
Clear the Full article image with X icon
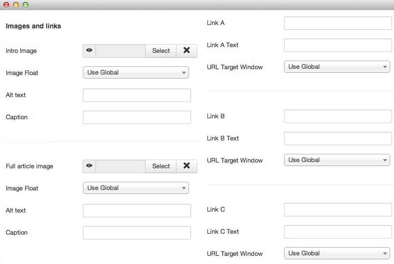187,166
